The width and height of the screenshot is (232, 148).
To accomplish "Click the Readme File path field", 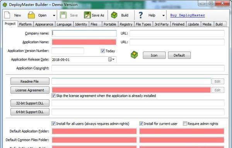I will pos(131,81).
